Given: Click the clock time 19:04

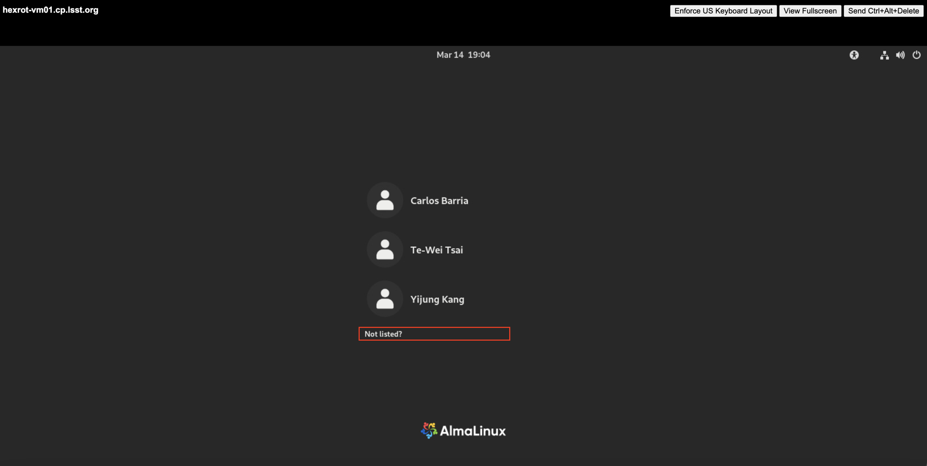Looking at the screenshot, I should click(x=479, y=55).
